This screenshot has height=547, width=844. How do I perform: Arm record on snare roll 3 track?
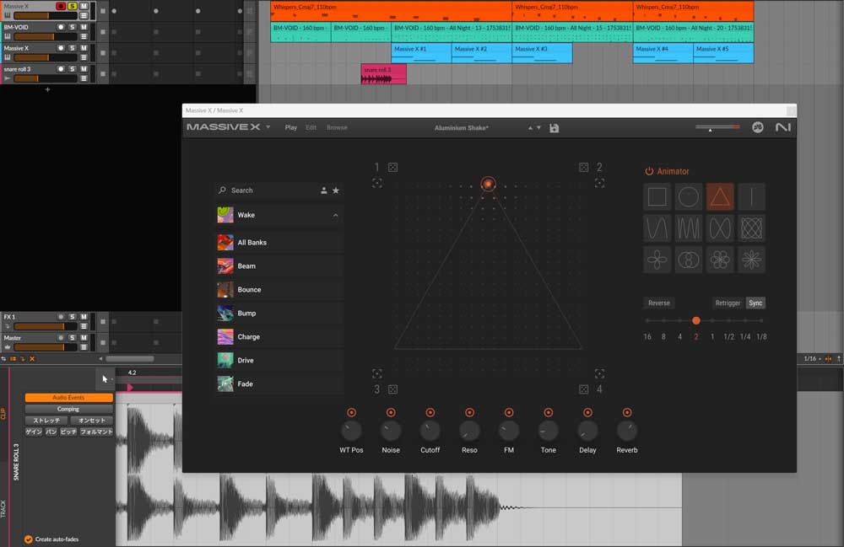click(x=60, y=69)
